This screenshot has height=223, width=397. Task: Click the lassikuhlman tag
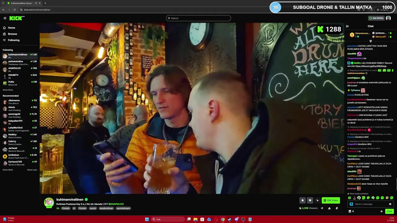click(x=106, y=208)
